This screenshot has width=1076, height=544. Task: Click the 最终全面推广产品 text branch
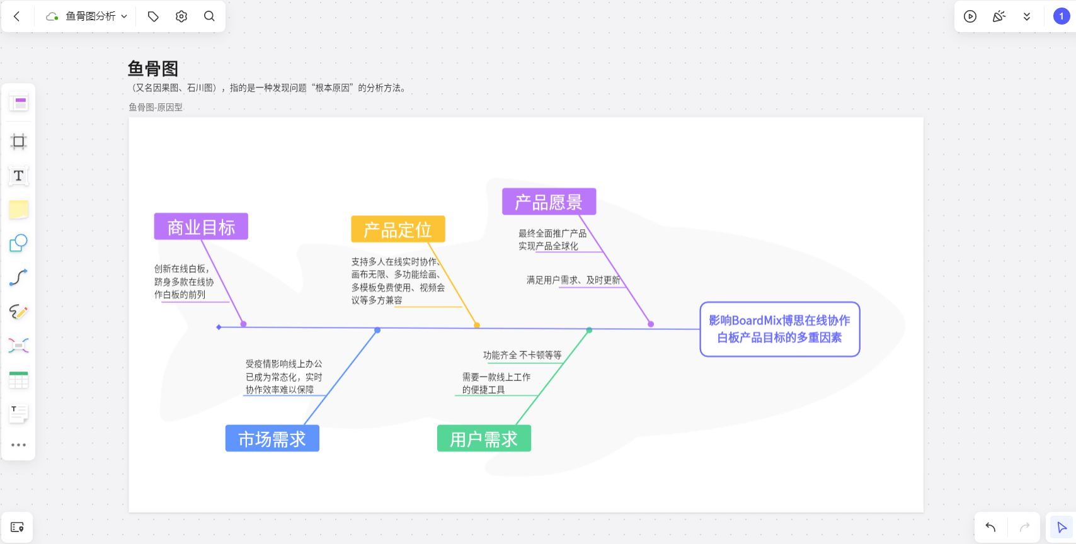click(552, 240)
